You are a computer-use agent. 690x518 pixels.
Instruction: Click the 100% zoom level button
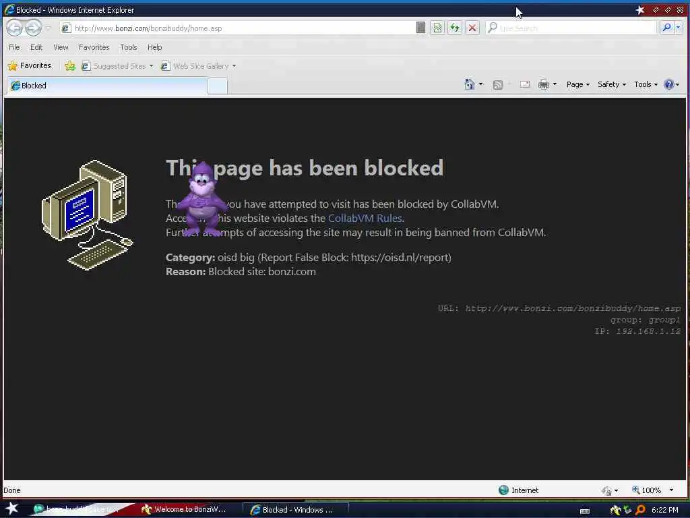646,490
